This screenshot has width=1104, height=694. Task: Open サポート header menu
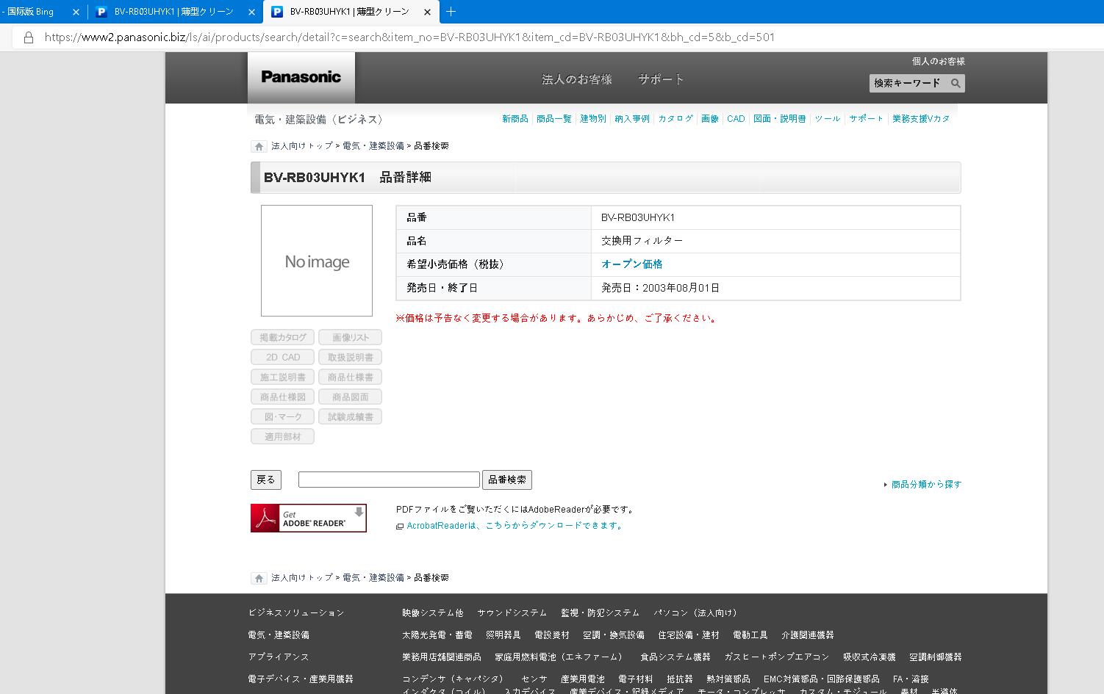tap(661, 79)
